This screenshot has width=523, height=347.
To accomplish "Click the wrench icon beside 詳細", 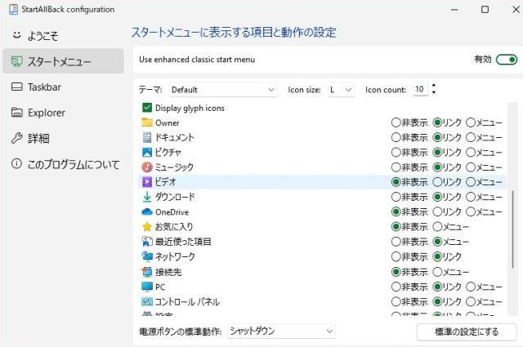I will (x=16, y=138).
